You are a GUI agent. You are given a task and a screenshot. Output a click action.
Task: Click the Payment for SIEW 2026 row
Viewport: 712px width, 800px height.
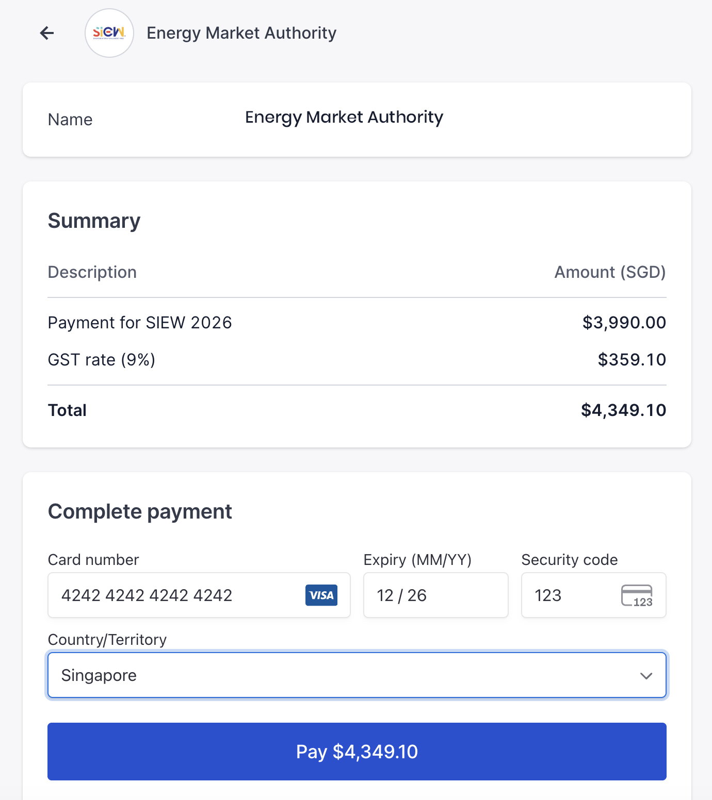357,323
